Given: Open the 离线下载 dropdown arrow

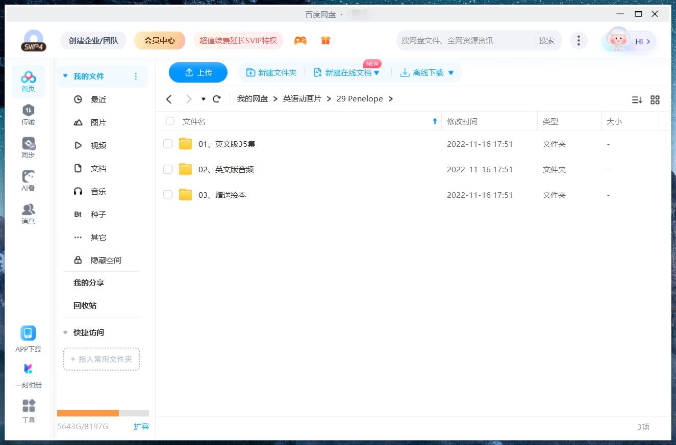Looking at the screenshot, I should (x=450, y=72).
